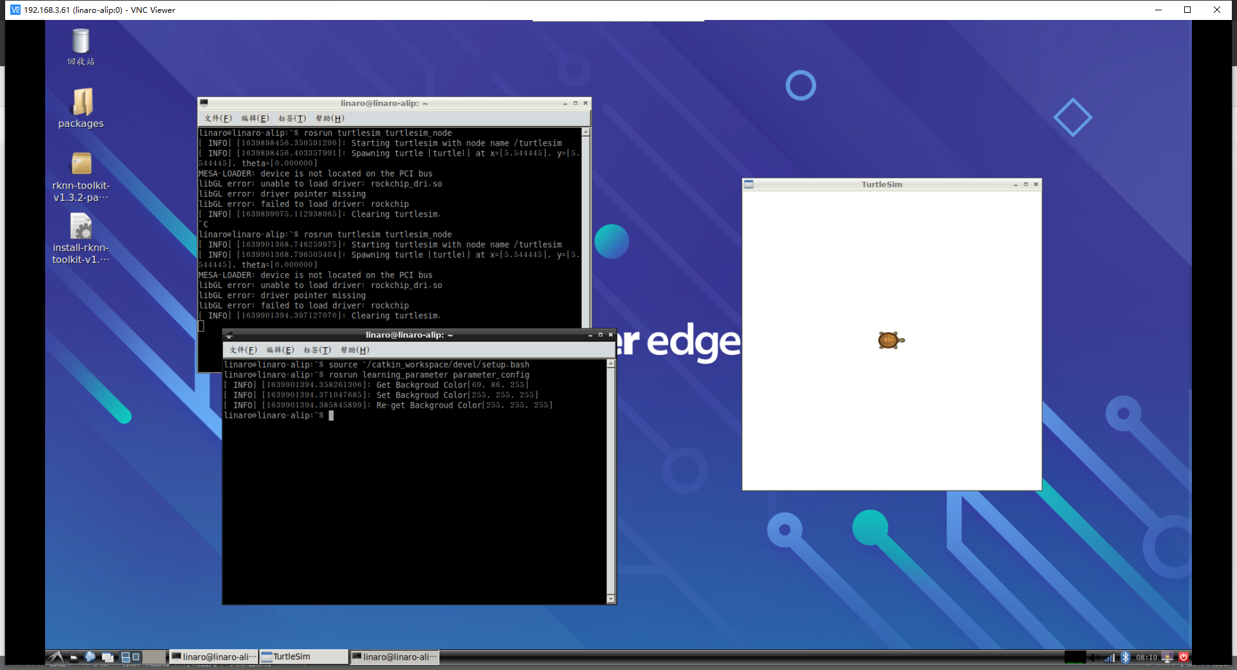Screen dimensions: 1237x670
Task: Activate last linaro terminal taskbar button
Action: pyautogui.click(x=394, y=656)
